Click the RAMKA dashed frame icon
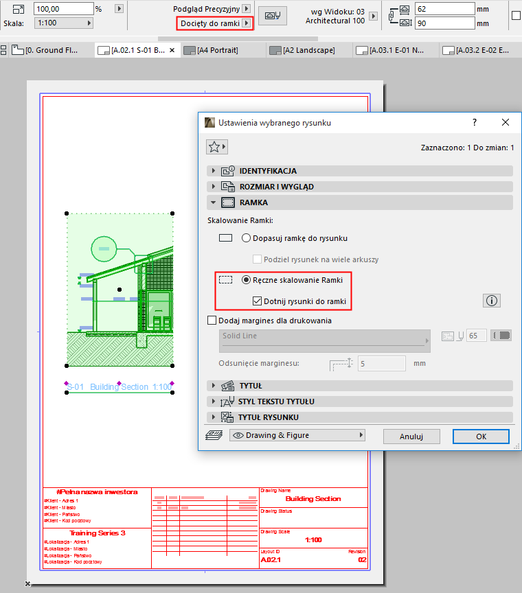The width and height of the screenshot is (522, 593). 228,202
